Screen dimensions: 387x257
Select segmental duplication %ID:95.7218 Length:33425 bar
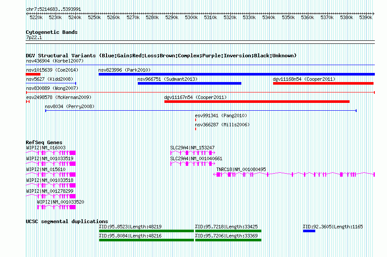(228, 231)
